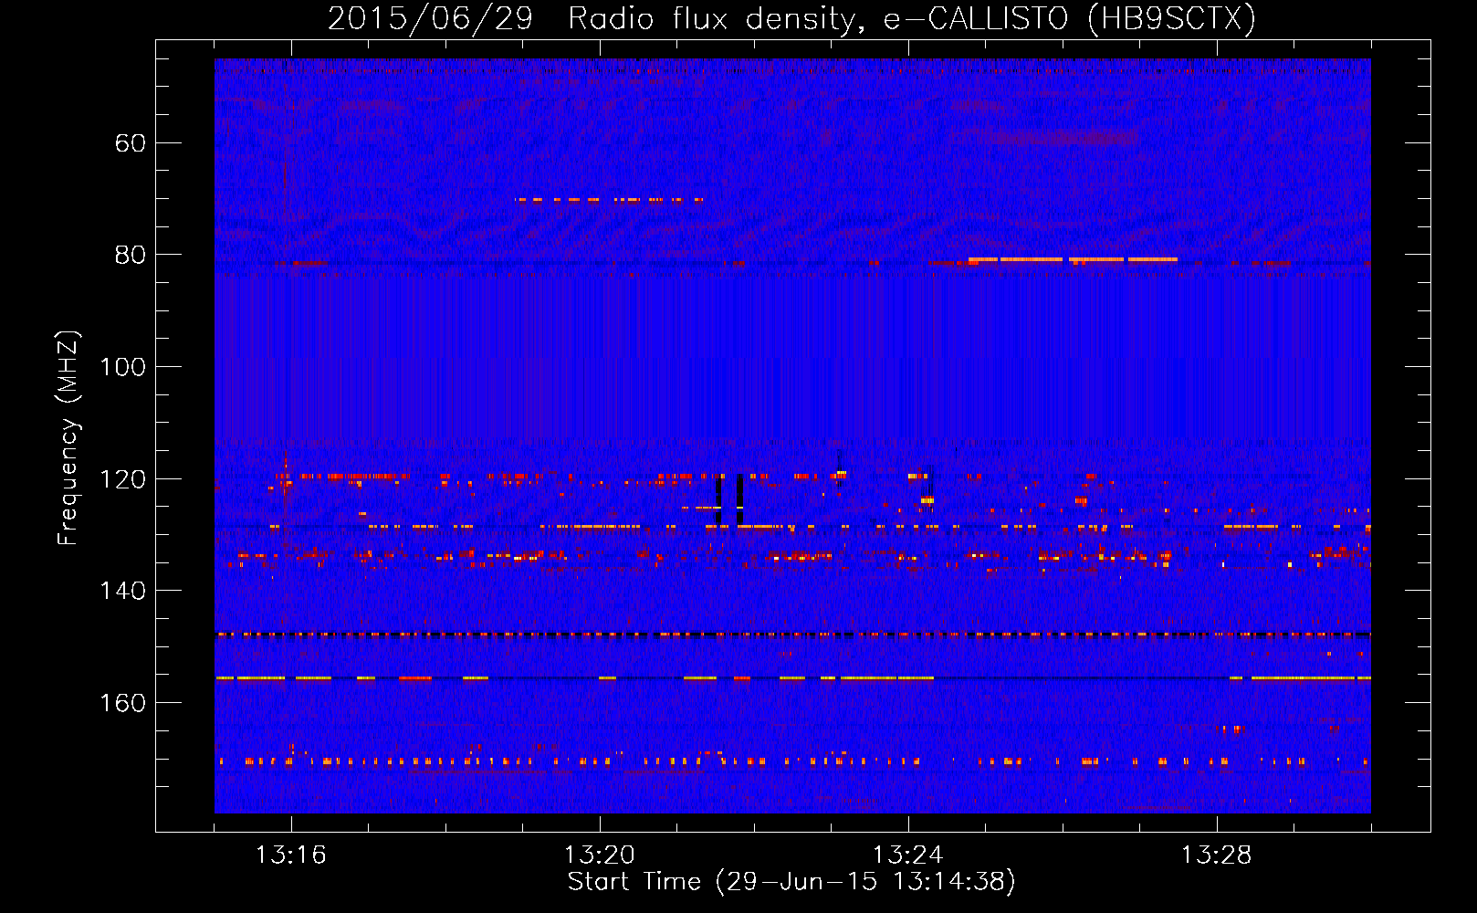Click the 160 frequency tick label
The height and width of the screenshot is (913, 1477).
click(x=122, y=703)
